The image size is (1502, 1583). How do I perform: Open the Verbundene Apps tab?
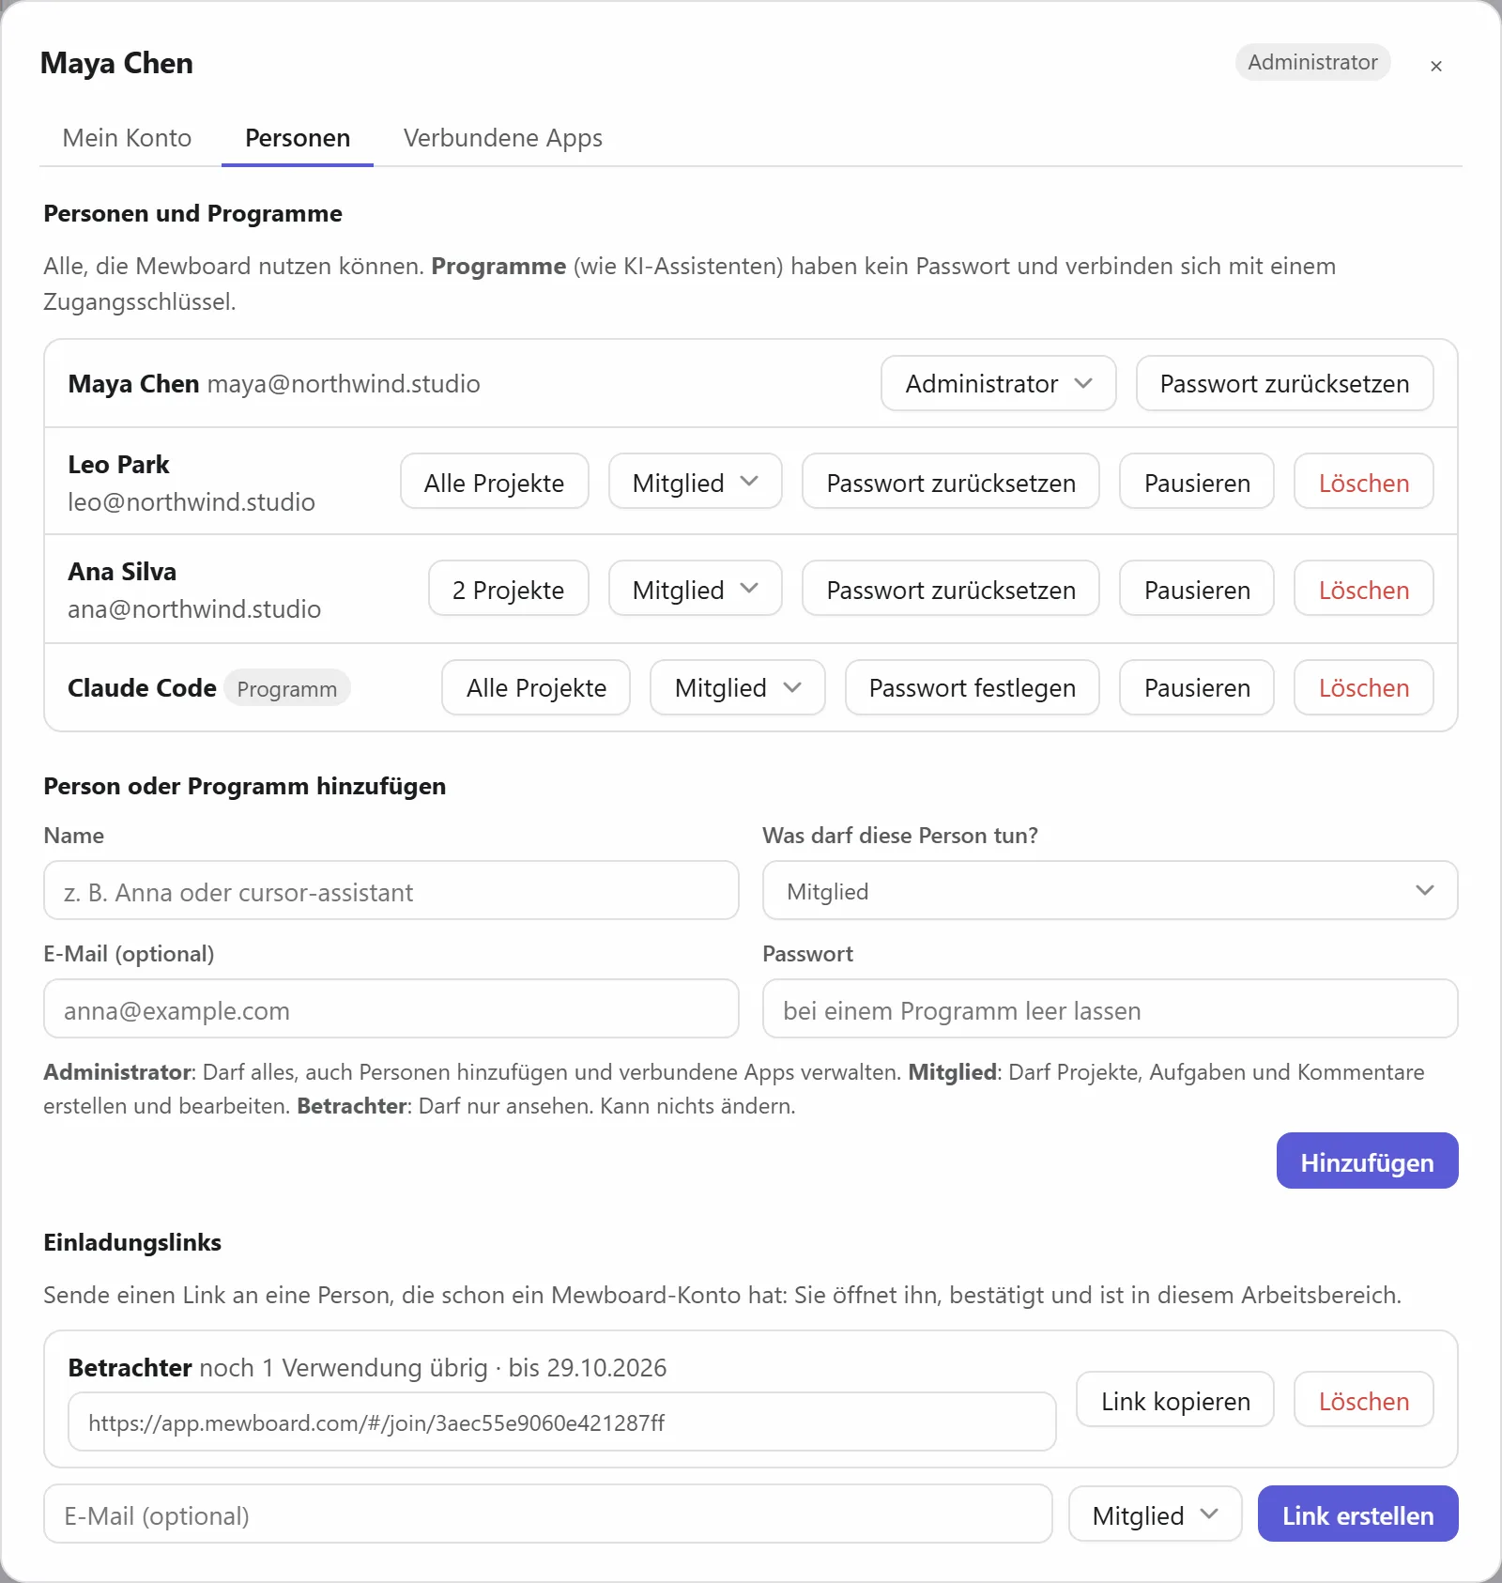pyautogui.click(x=503, y=138)
